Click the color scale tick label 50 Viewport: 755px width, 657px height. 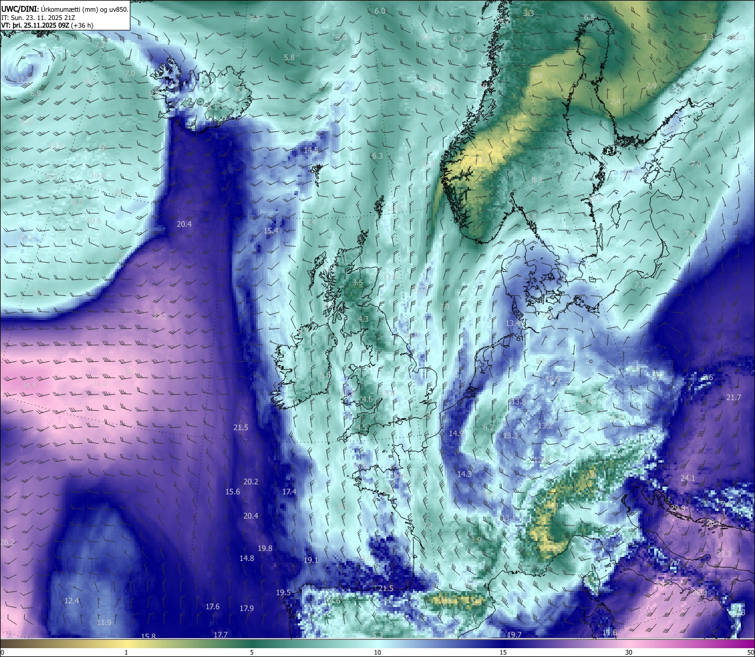(x=750, y=652)
